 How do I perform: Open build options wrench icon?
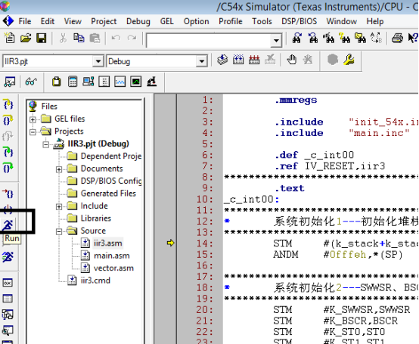click(349, 60)
